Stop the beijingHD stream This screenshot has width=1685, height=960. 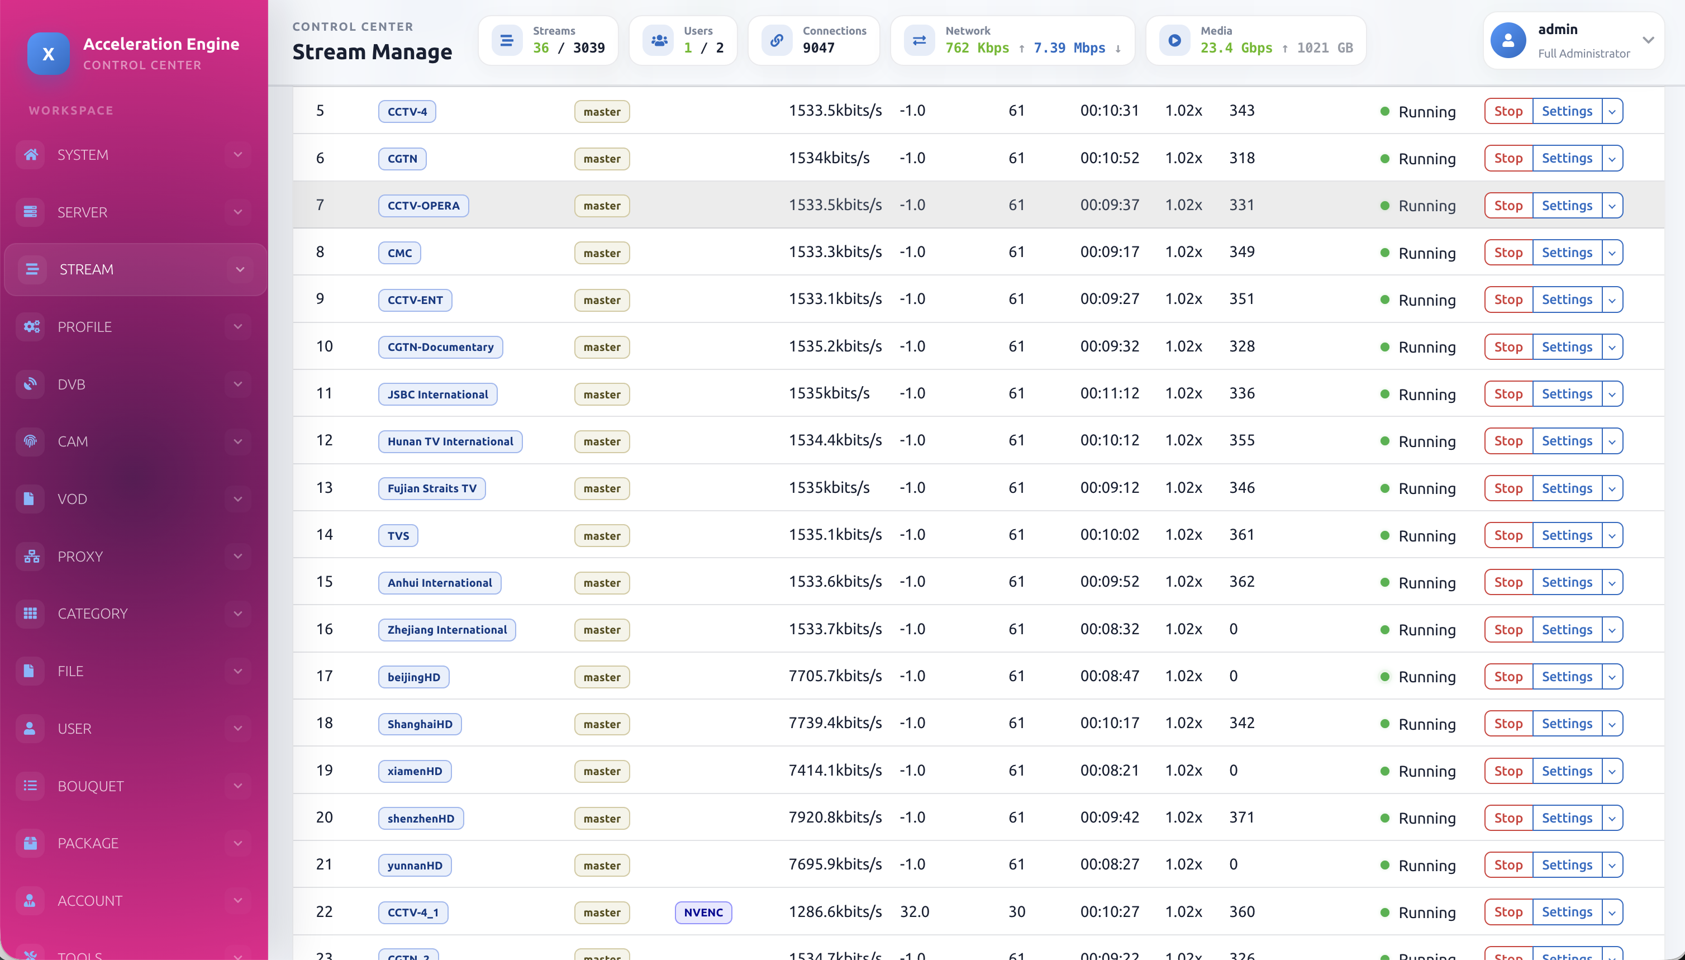(1508, 677)
